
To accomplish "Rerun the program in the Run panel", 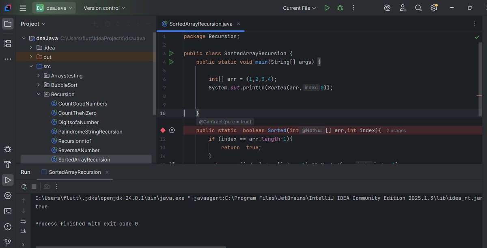I will click(24, 186).
